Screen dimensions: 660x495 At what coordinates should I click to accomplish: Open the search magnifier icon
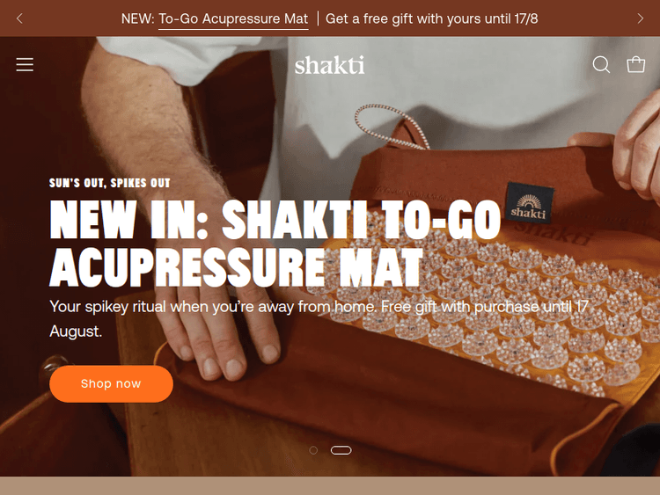[x=601, y=65]
